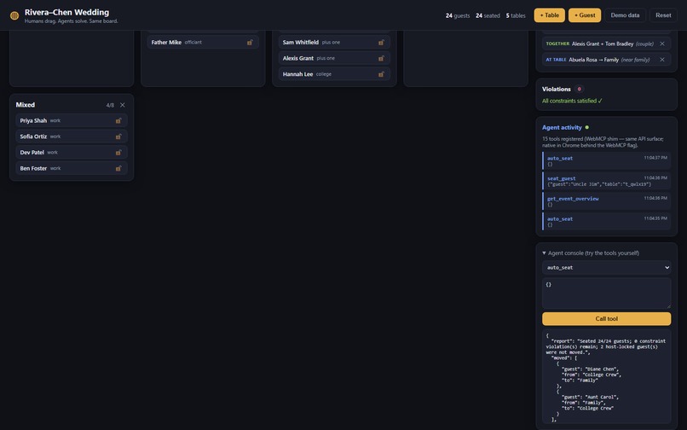Focus the tool arguments text area
Viewport: 687px width, 430px height.
click(x=606, y=293)
